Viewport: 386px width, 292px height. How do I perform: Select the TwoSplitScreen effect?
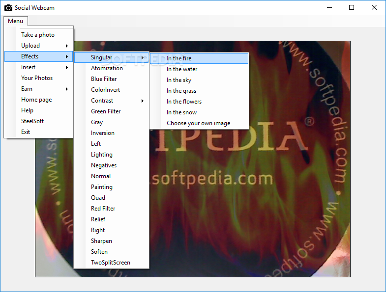coord(112,263)
